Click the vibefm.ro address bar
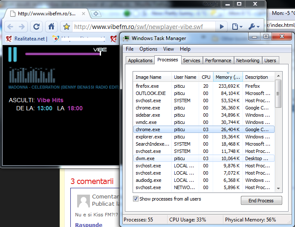 pos(144,27)
